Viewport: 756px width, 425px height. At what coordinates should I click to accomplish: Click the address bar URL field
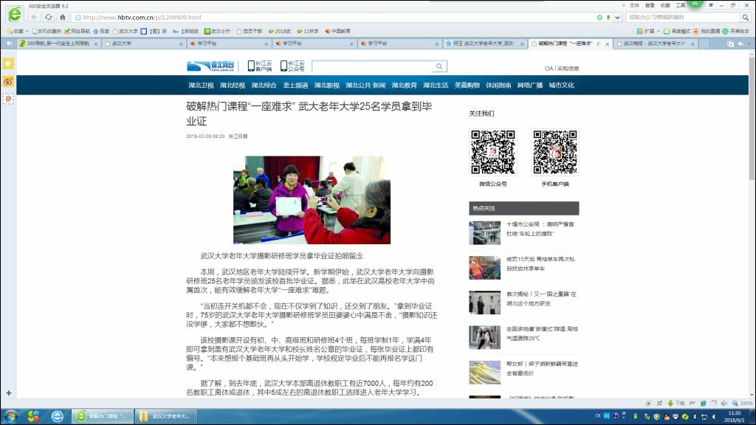[333, 18]
